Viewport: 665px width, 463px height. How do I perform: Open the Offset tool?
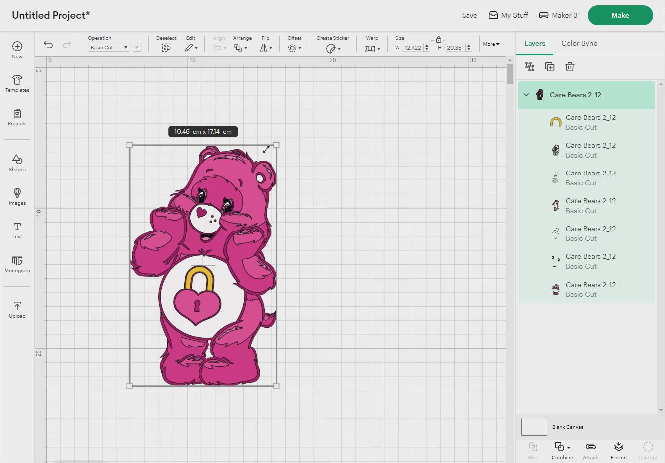pos(294,48)
